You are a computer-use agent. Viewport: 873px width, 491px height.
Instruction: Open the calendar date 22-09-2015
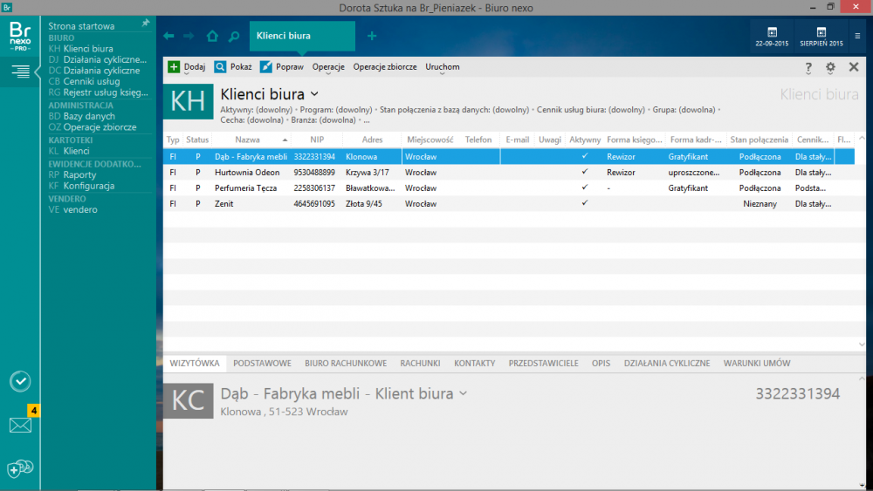(773, 38)
